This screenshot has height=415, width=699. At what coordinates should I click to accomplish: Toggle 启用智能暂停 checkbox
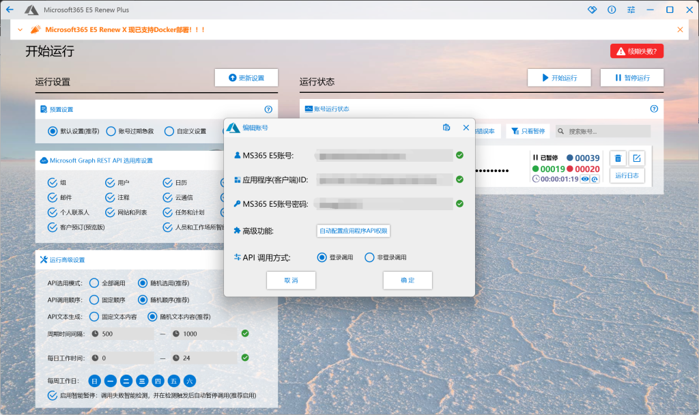(52, 396)
